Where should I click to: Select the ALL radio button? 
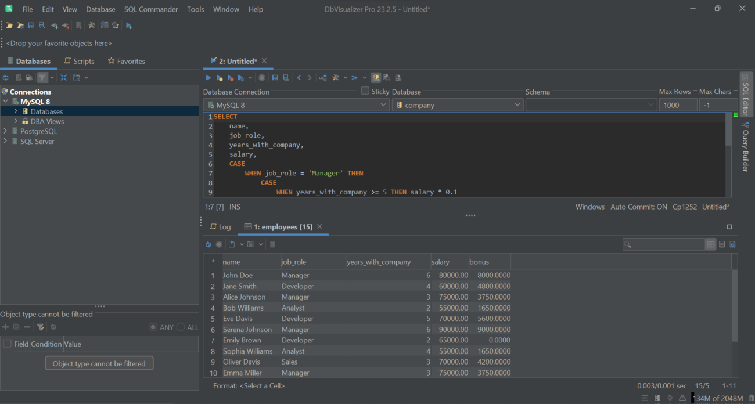tap(181, 327)
